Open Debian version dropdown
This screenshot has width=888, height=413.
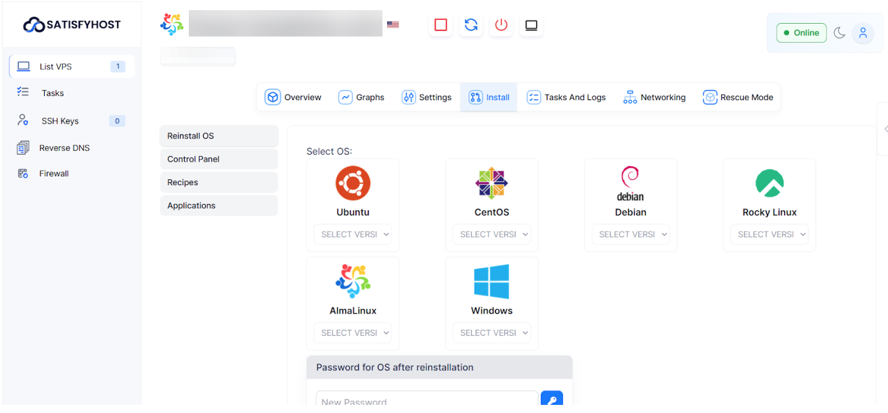630,235
